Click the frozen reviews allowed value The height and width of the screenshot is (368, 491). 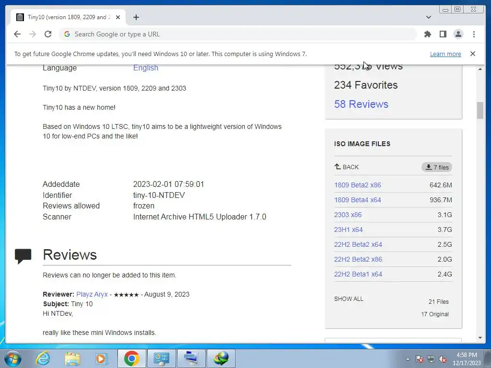click(144, 206)
